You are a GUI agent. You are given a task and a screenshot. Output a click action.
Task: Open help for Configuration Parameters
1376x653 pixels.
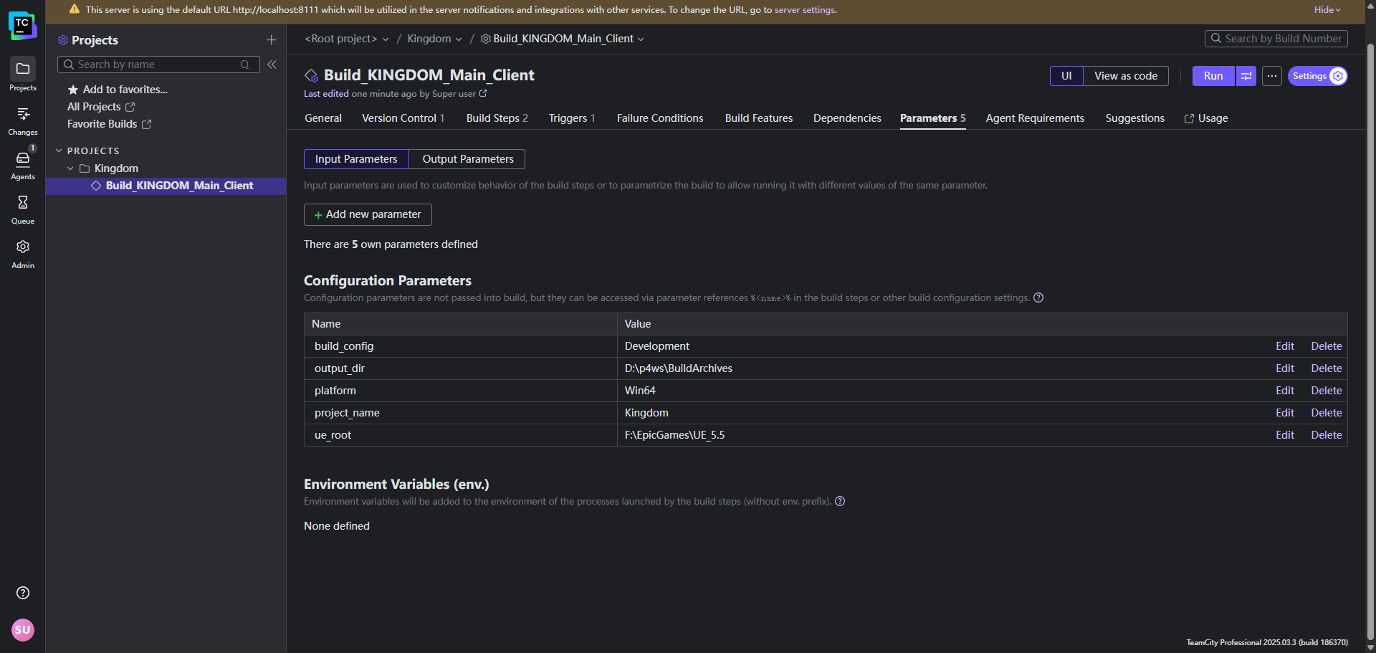click(1038, 298)
